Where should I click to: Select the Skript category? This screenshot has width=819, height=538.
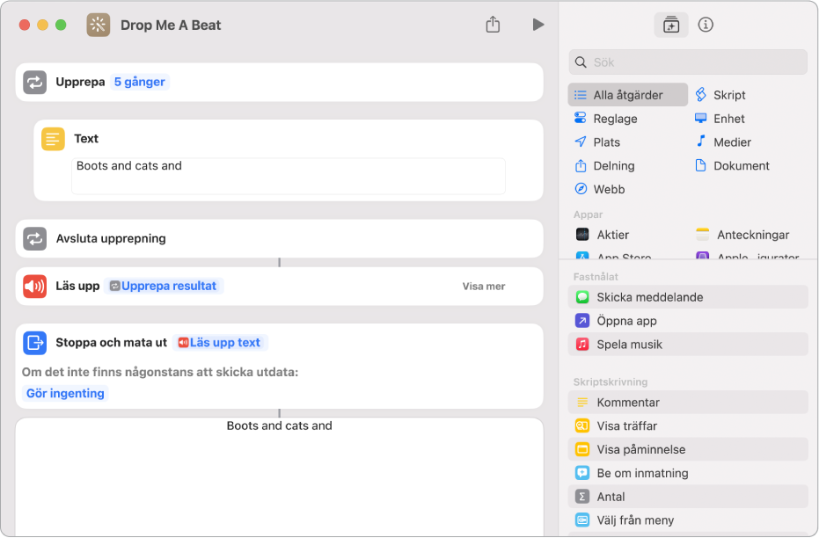[x=720, y=95]
